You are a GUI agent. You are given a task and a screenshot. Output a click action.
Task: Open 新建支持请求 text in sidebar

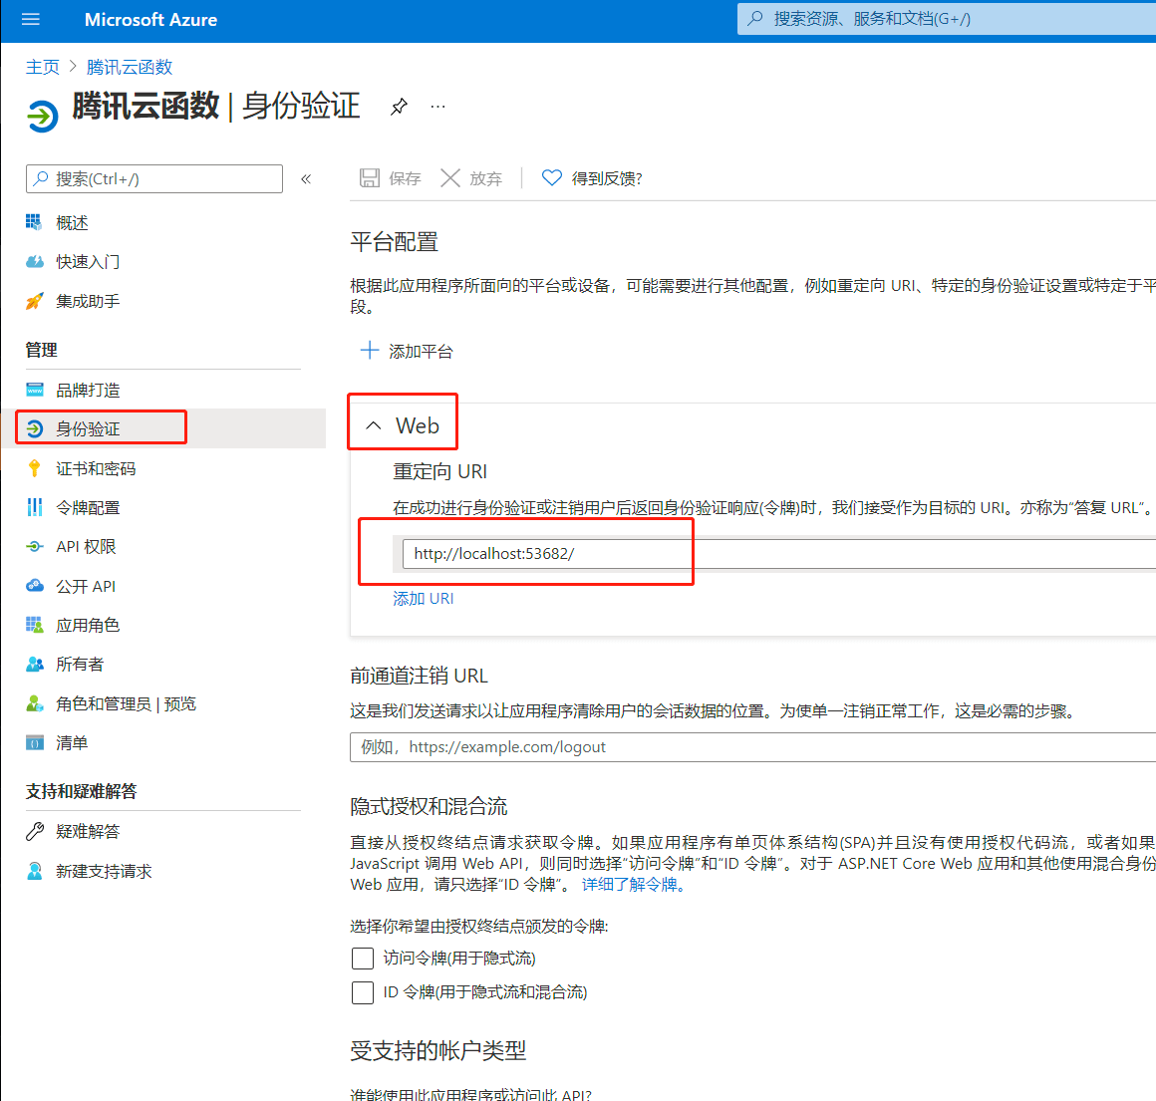[x=104, y=872]
